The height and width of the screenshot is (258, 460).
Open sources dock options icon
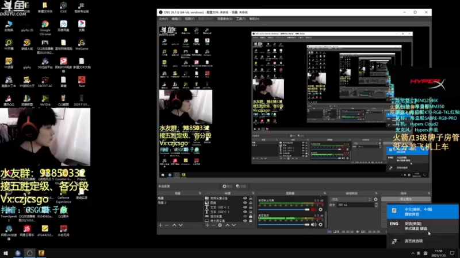(252, 193)
